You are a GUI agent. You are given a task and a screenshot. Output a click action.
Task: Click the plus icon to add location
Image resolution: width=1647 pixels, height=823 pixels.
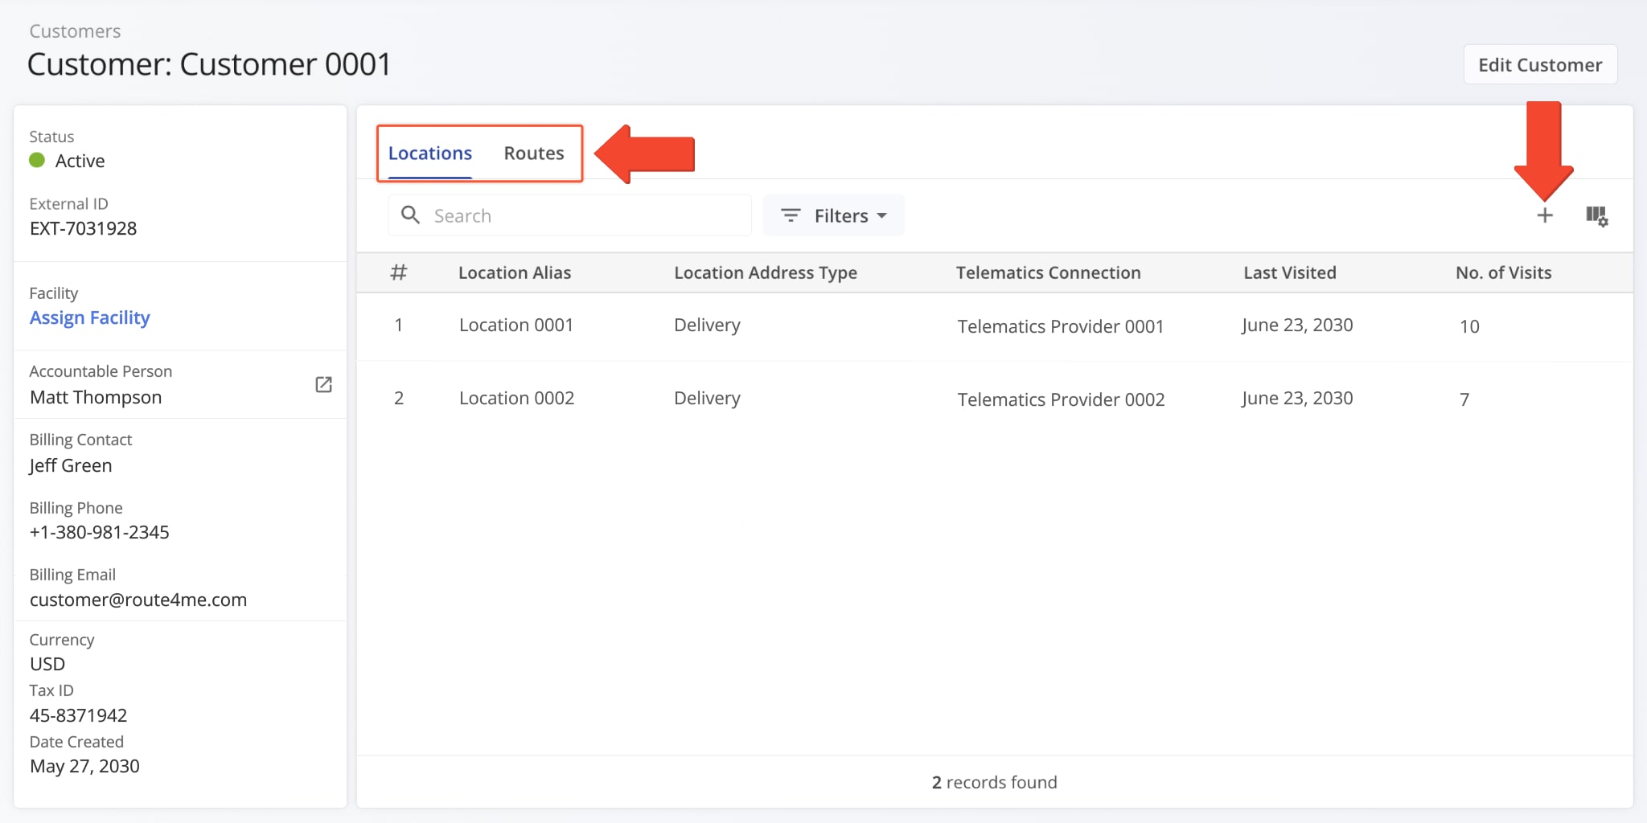[x=1544, y=215]
